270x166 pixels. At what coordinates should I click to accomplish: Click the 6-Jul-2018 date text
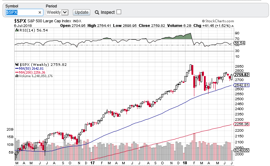23,26
